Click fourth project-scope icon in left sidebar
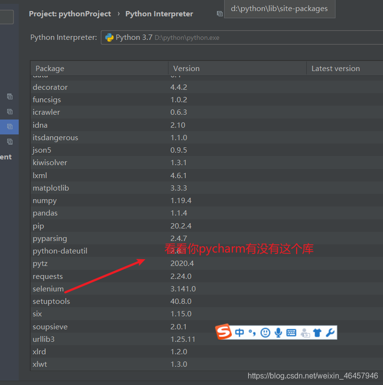383x385 pixels. [x=10, y=142]
